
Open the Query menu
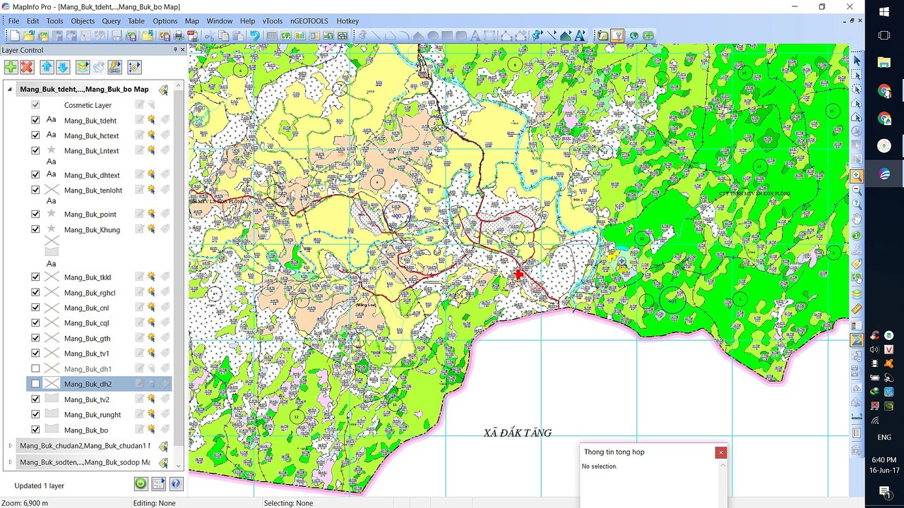point(111,21)
